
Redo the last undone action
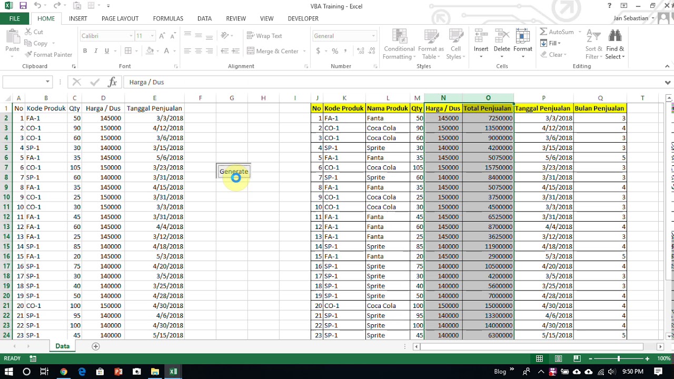(x=56, y=6)
